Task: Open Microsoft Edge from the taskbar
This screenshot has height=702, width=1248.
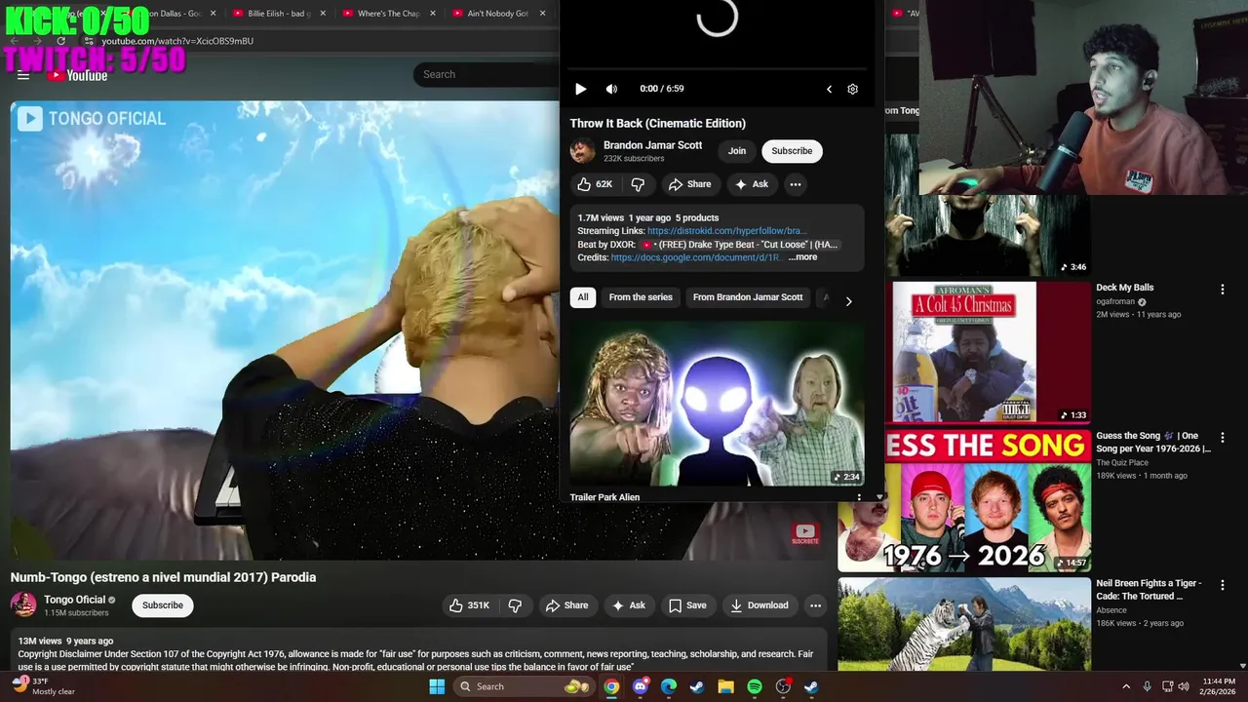Action: pyautogui.click(x=669, y=686)
